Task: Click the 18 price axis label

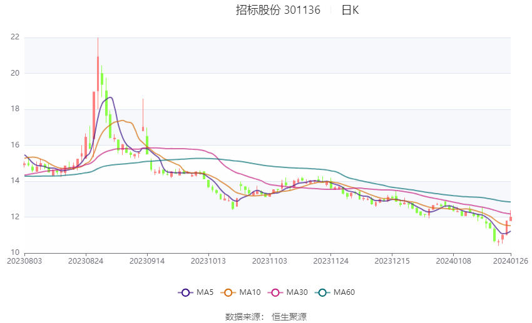Action: [15, 109]
